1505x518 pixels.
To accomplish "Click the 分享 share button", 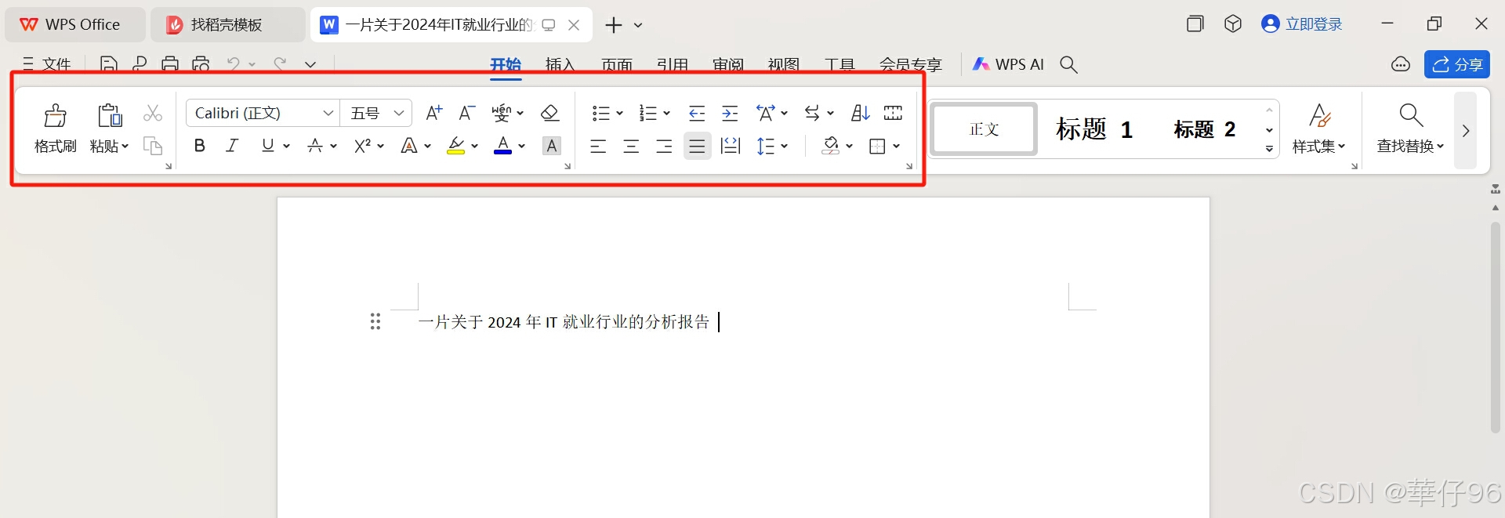I will (1457, 64).
